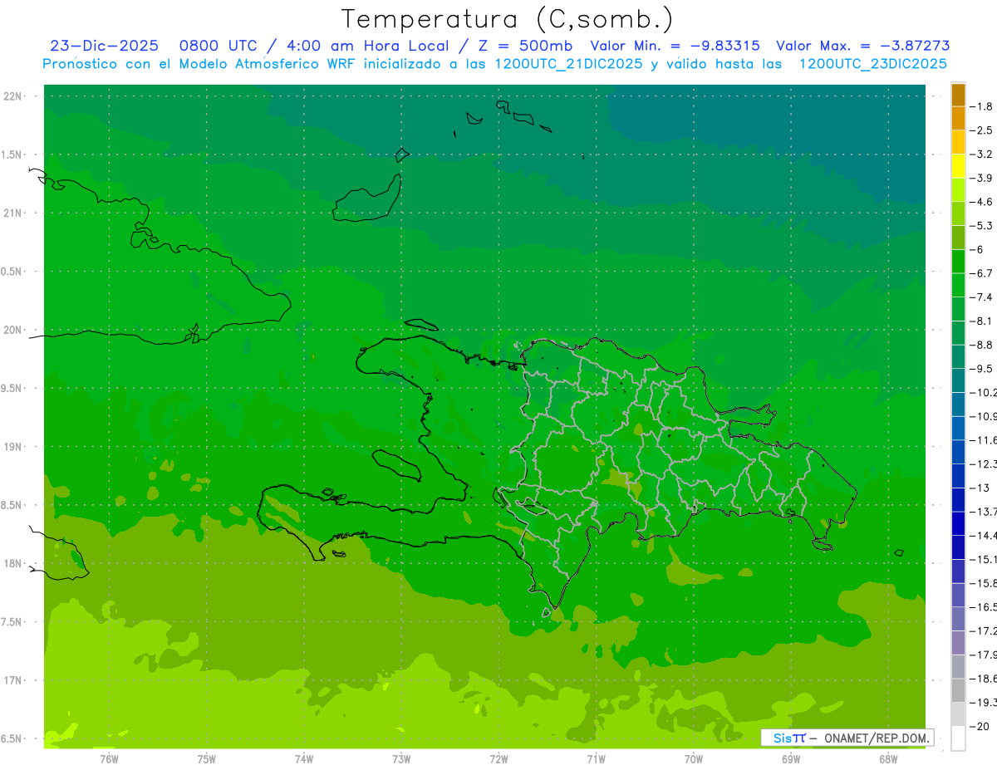
Task: Click the "0800 UTC" time text
Action: point(219,46)
